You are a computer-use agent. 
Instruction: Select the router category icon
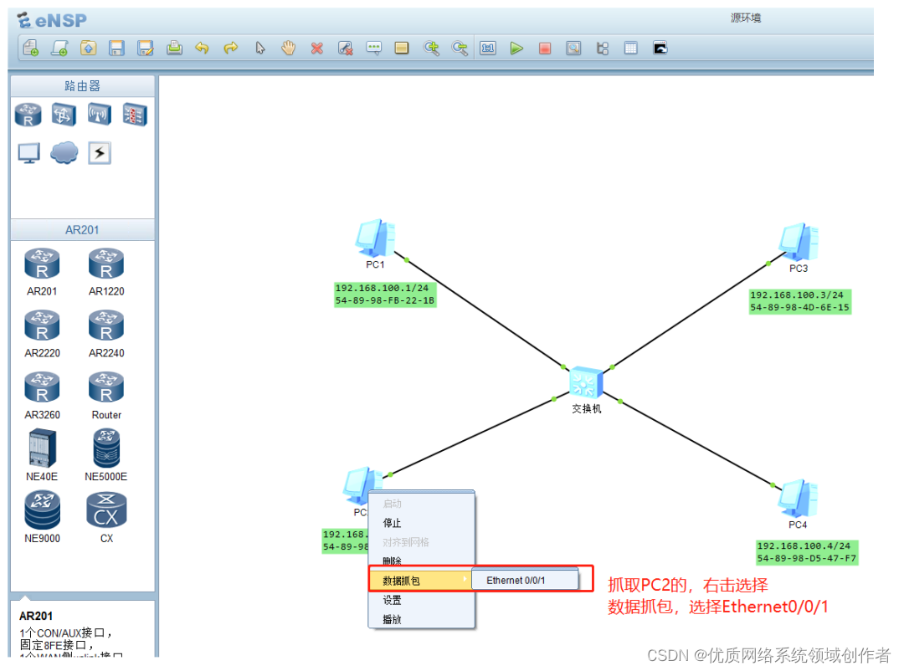[x=28, y=115]
